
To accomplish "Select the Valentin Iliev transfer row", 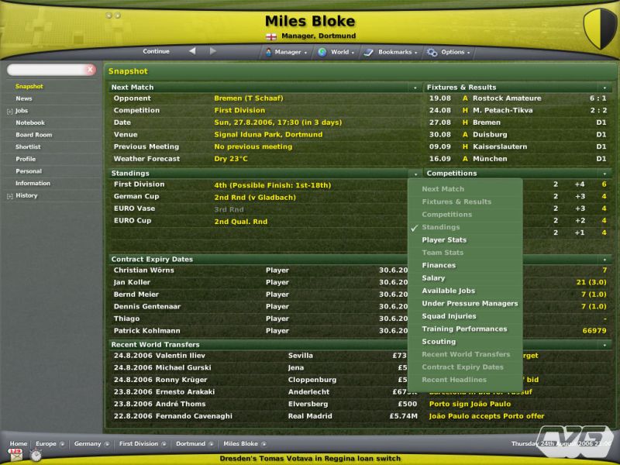I will (x=259, y=356).
